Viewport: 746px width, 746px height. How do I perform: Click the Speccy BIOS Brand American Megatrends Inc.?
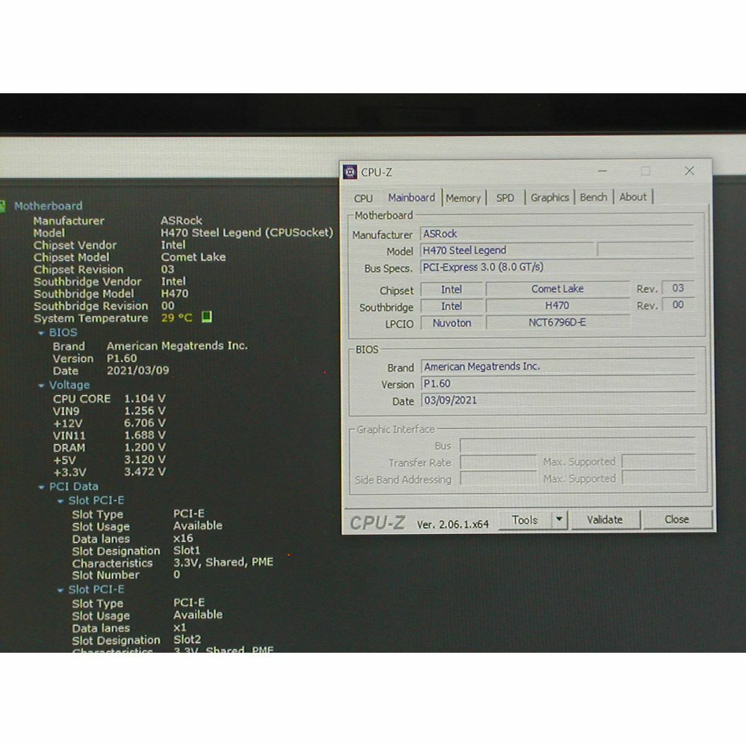(x=177, y=346)
